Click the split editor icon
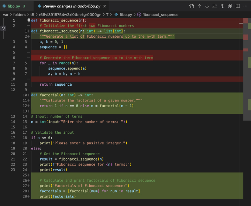The width and height of the screenshot is (251, 206). coord(238,6)
